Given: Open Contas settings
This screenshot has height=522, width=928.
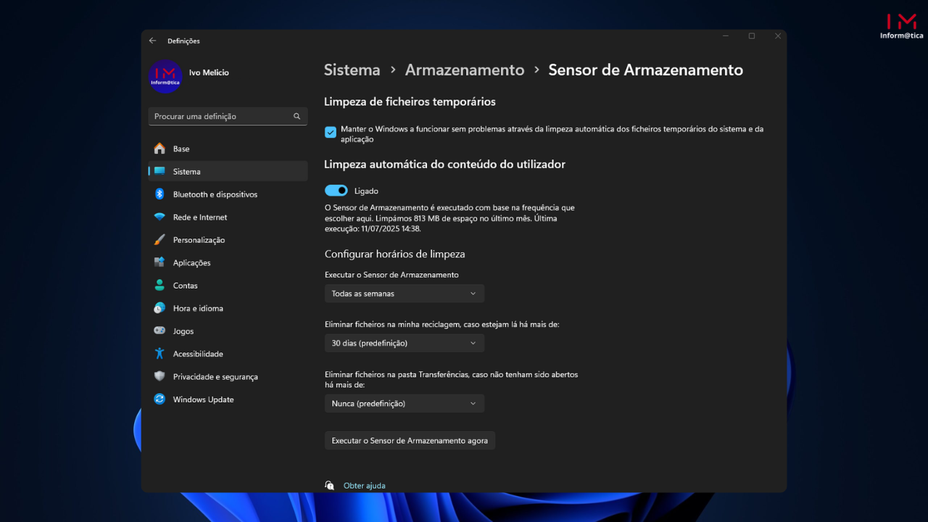Looking at the screenshot, I should 228,286.
